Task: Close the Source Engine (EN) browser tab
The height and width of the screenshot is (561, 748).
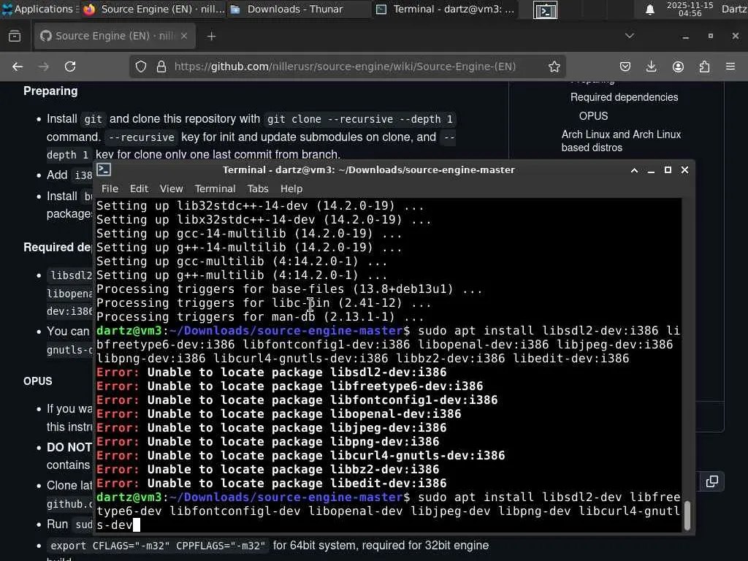Action: pyautogui.click(x=183, y=36)
